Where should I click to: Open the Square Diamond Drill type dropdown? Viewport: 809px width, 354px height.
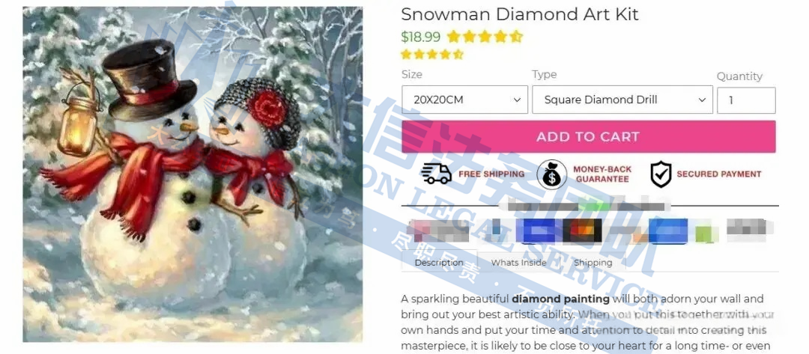click(x=622, y=100)
